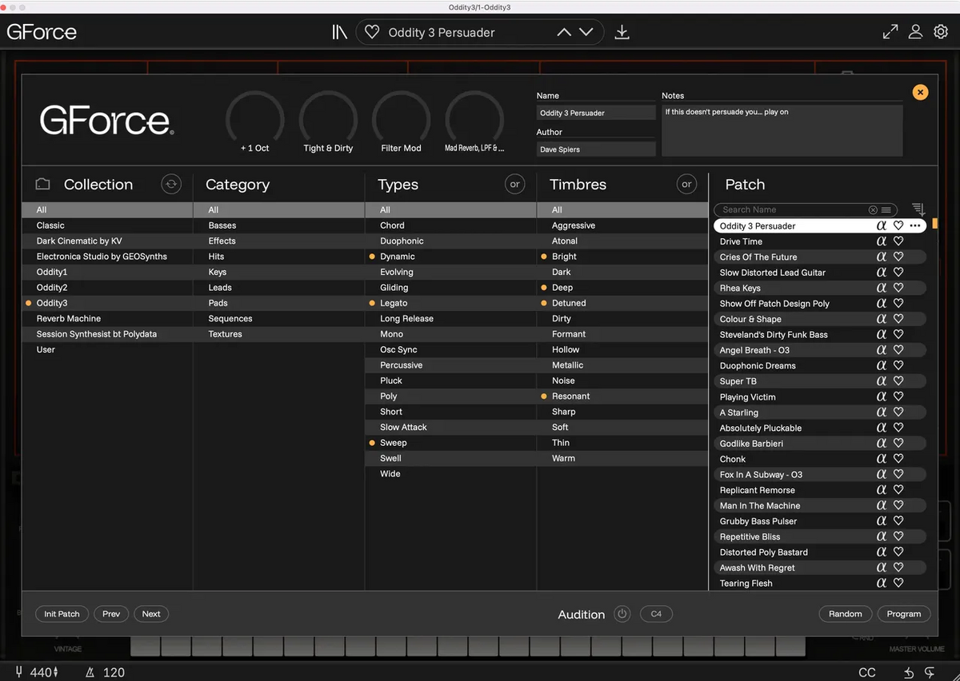
Task: Click the Next button
Action: [151, 614]
